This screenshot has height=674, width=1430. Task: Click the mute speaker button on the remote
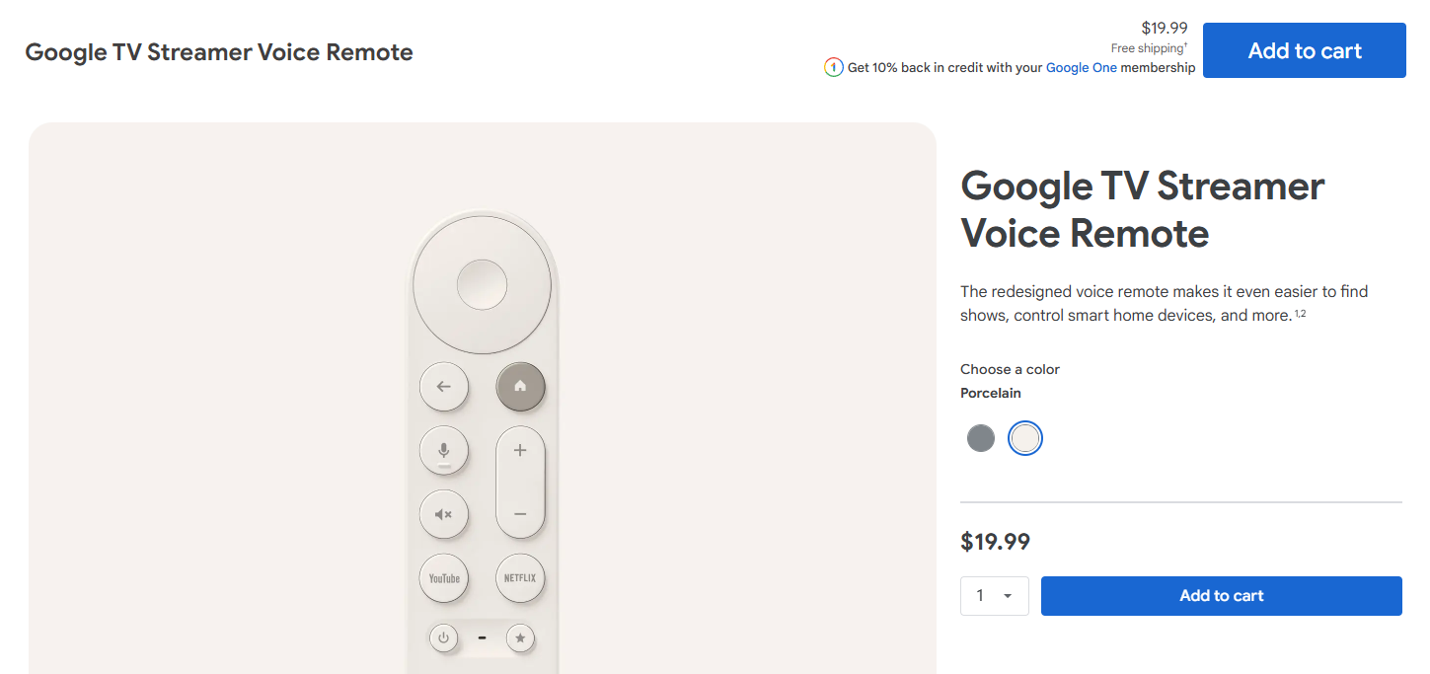tap(444, 514)
